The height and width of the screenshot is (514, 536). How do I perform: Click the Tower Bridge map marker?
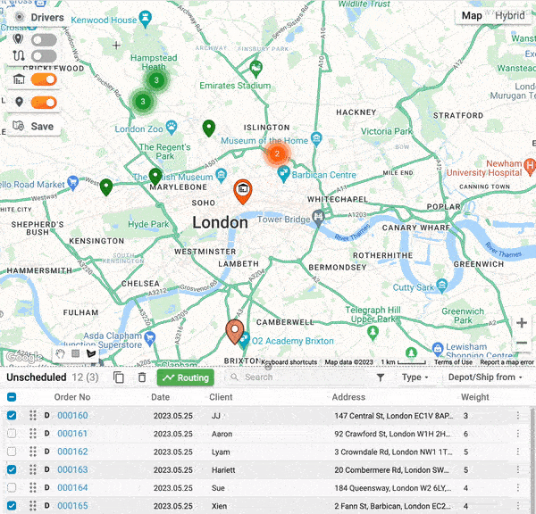[318, 218]
